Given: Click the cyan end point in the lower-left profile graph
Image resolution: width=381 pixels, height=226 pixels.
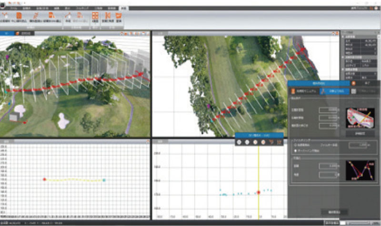Looking at the screenshot, I should (104, 180).
